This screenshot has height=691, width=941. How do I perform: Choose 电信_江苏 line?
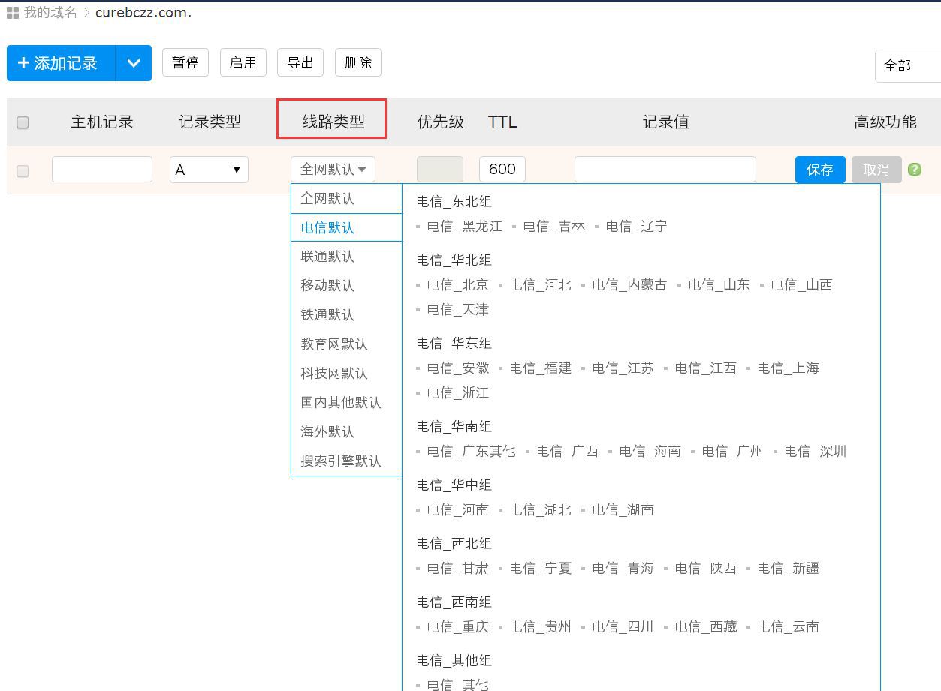pyautogui.click(x=623, y=368)
